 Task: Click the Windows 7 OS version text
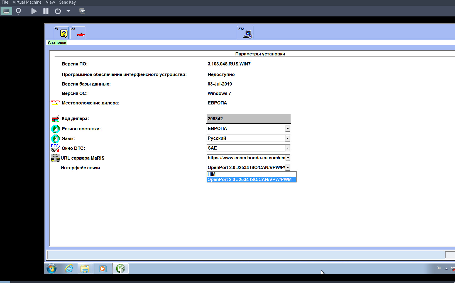pos(219,93)
